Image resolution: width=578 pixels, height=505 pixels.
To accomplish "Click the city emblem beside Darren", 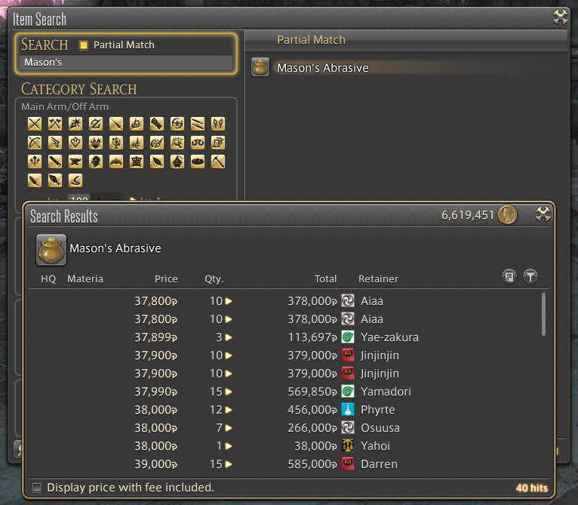I will [348, 463].
